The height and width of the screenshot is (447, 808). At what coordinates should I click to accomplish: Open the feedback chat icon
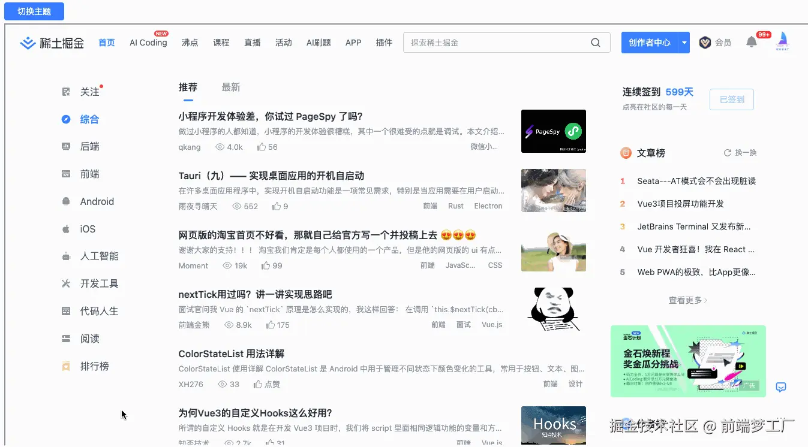click(781, 387)
